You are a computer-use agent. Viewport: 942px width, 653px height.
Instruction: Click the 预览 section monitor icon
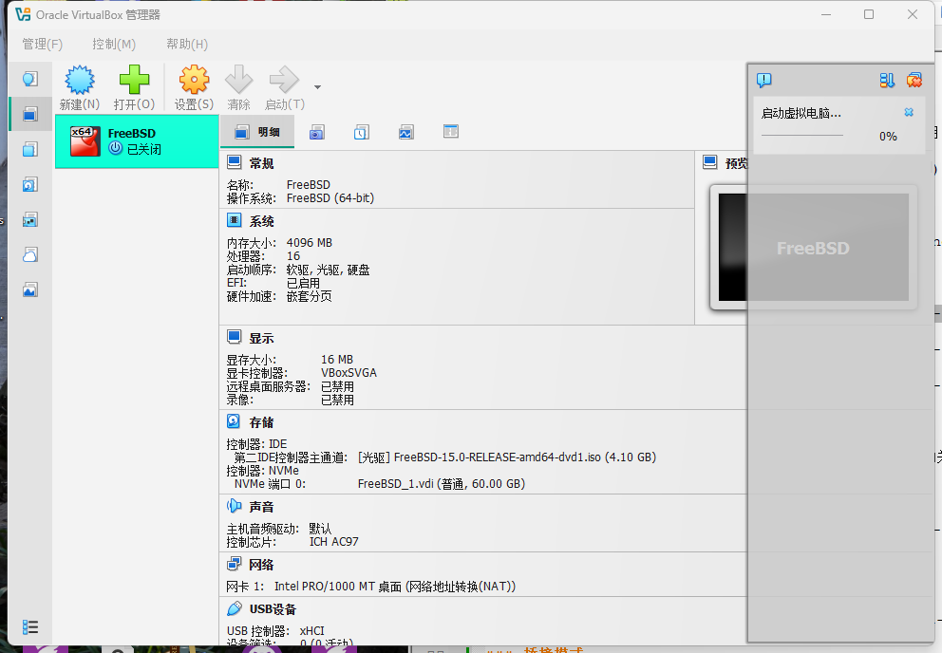click(710, 162)
